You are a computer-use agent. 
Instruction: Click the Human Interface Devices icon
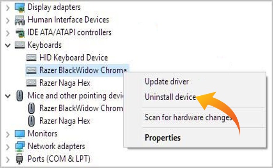(19, 20)
